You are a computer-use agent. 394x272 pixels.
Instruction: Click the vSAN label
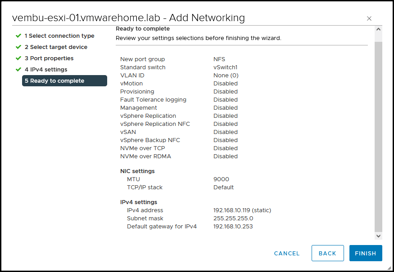pyautogui.click(x=128, y=132)
